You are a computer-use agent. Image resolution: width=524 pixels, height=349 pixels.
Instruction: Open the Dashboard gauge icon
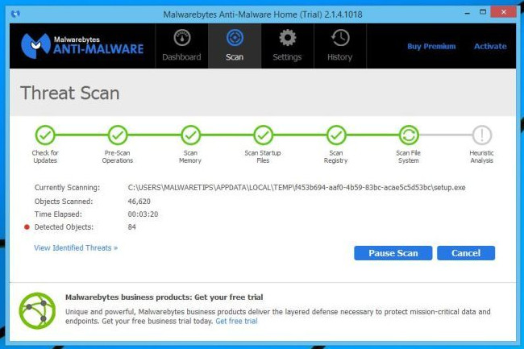point(182,38)
